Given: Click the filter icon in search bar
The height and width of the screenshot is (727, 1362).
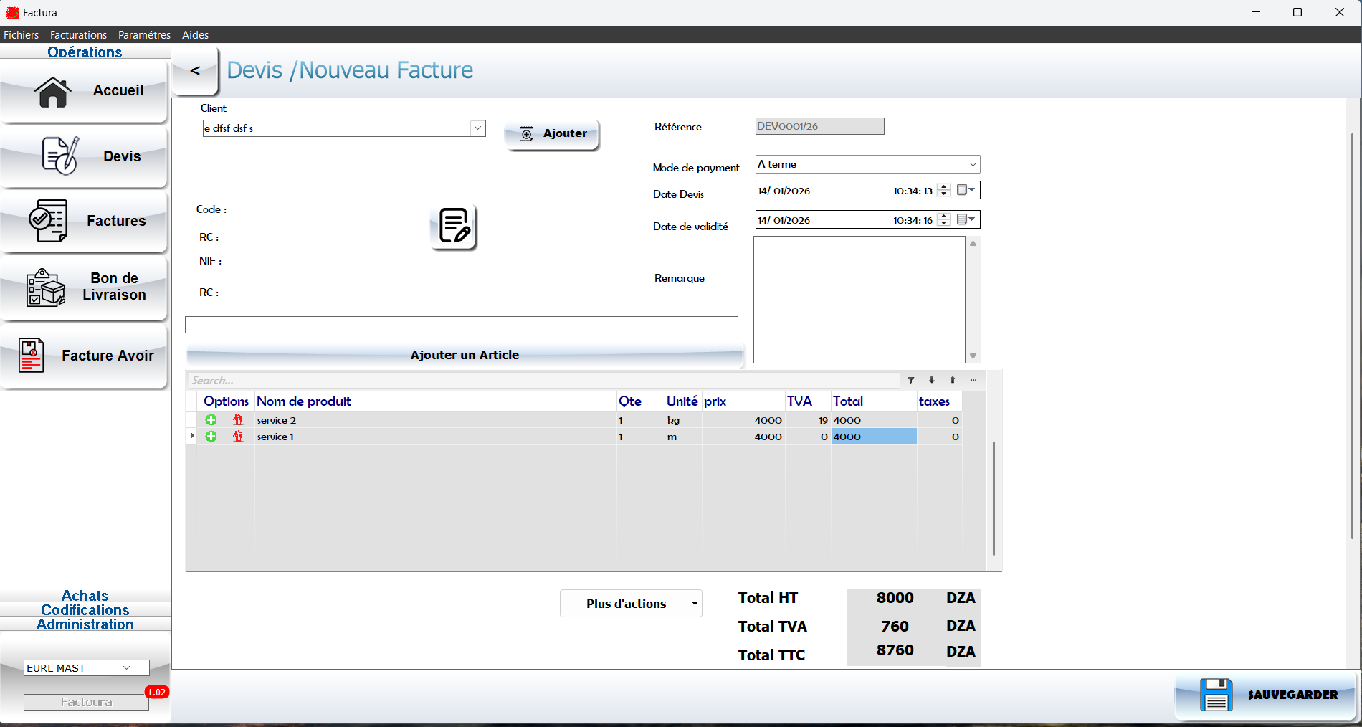Looking at the screenshot, I should tap(910, 380).
